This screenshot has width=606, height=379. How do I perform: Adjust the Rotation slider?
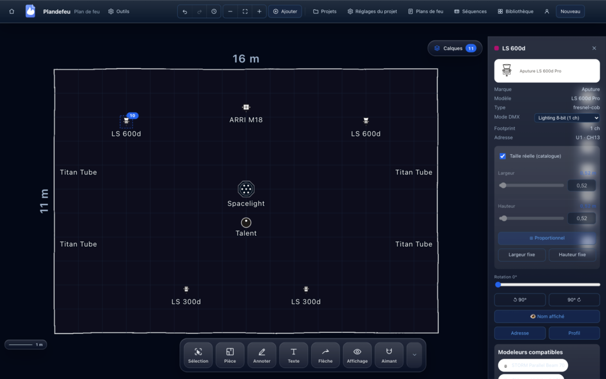pyautogui.click(x=547, y=285)
